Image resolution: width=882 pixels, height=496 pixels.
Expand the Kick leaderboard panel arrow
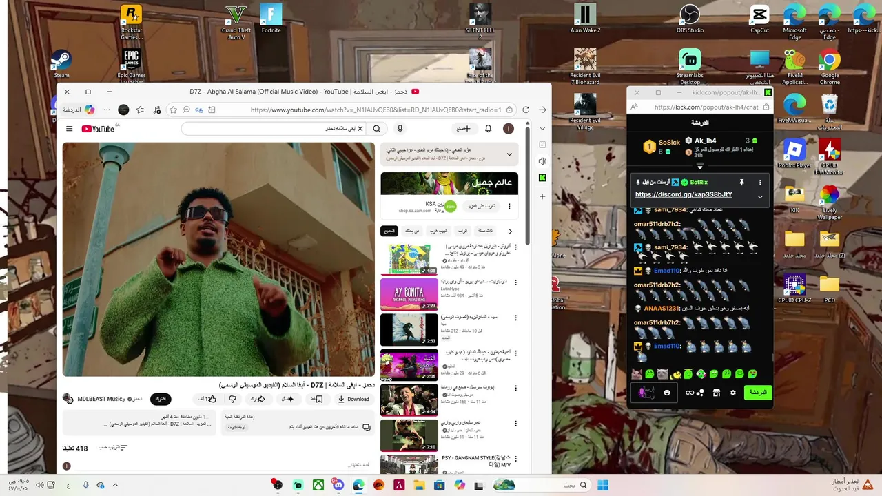[699, 165]
